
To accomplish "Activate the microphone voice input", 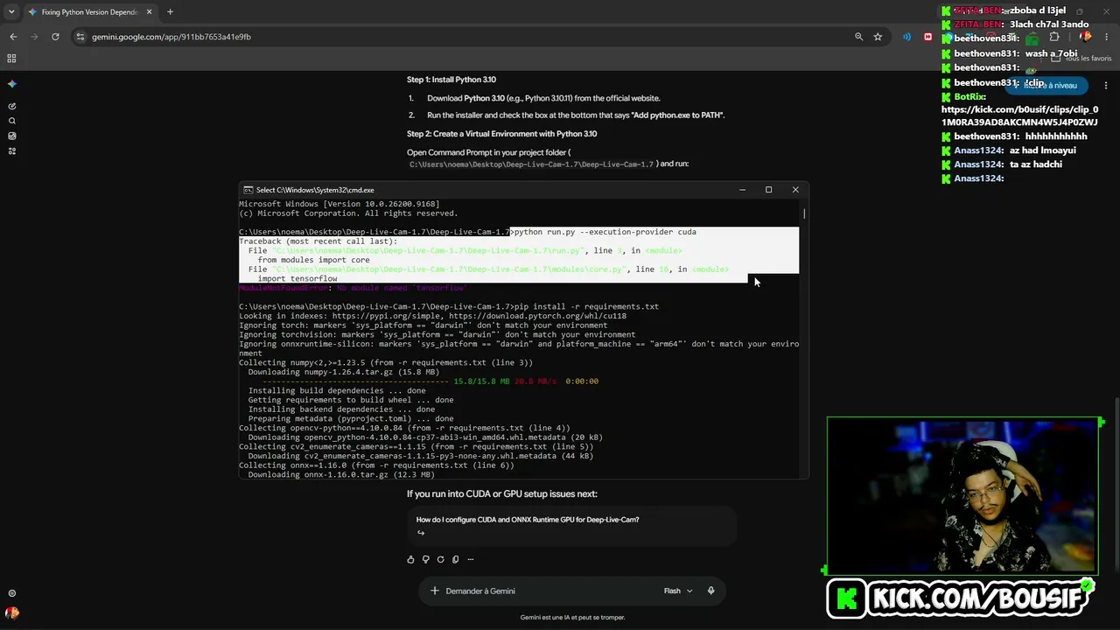I will coord(710,591).
